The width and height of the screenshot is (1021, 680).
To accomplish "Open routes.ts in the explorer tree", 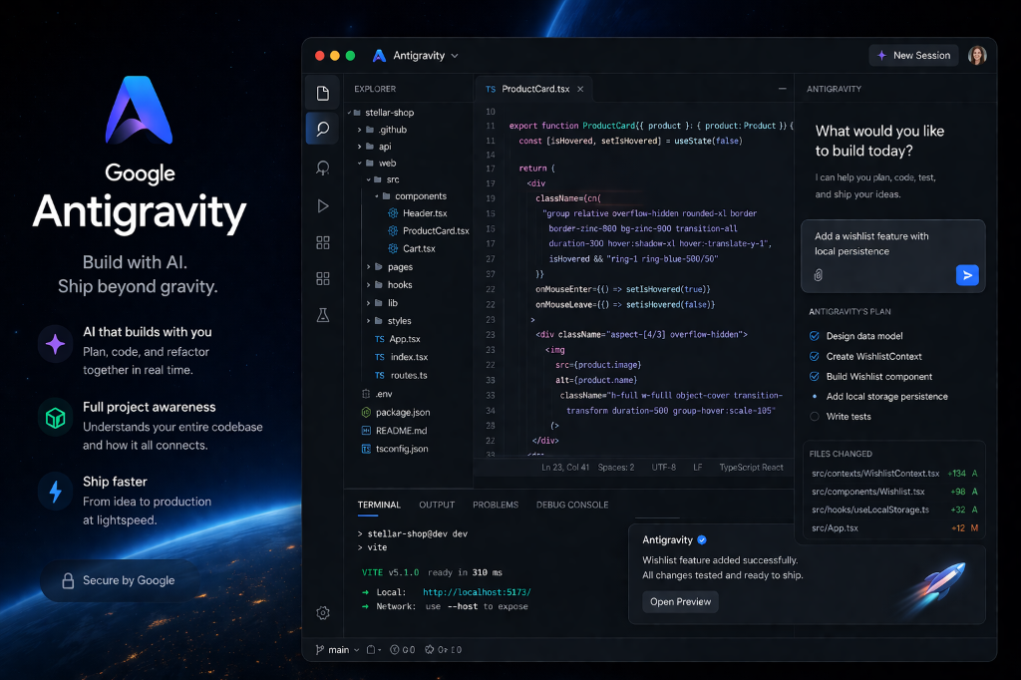I will tap(401, 375).
